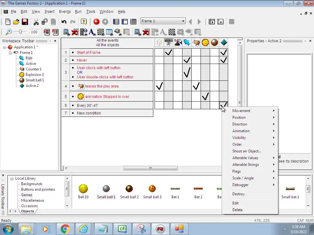314x235 pixels.
Task: Click the first event list view icon
Action: pos(47,32)
